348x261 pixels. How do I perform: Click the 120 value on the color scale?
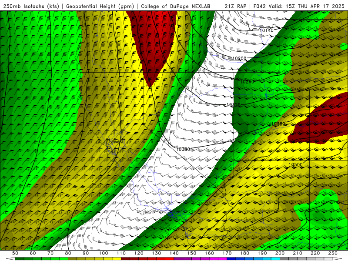[x=139, y=253]
